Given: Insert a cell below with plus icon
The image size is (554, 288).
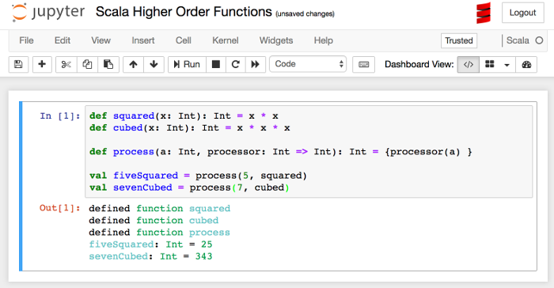Looking at the screenshot, I should coord(42,64).
